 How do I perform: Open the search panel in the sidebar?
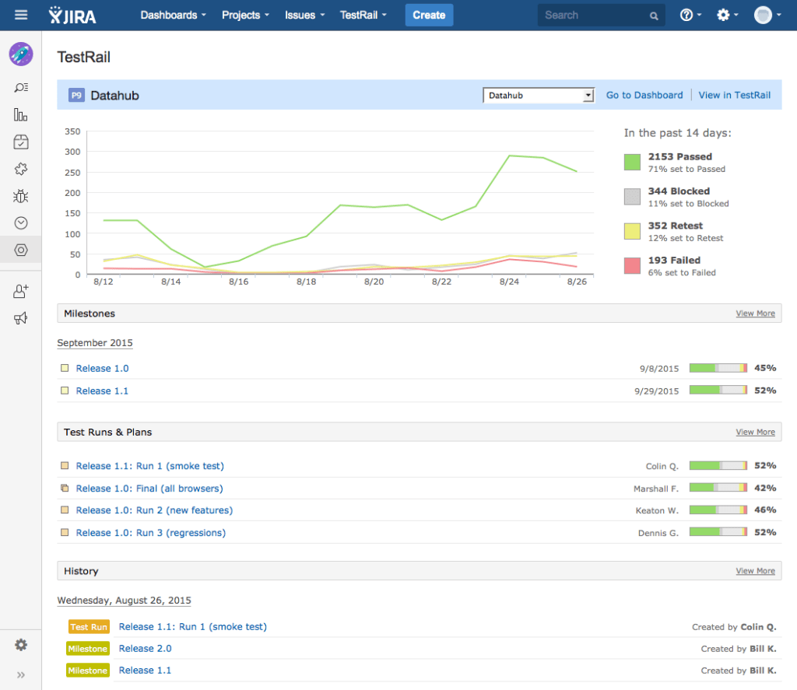click(x=21, y=87)
